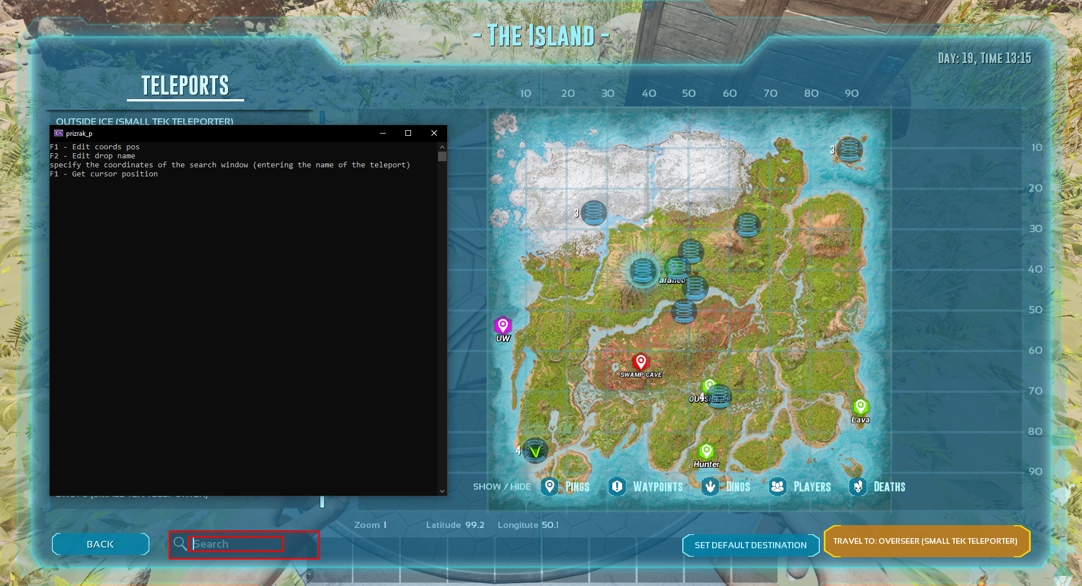Click the Waypoints label text
The width and height of the screenshot is (1082, 586).
point(658,487)
